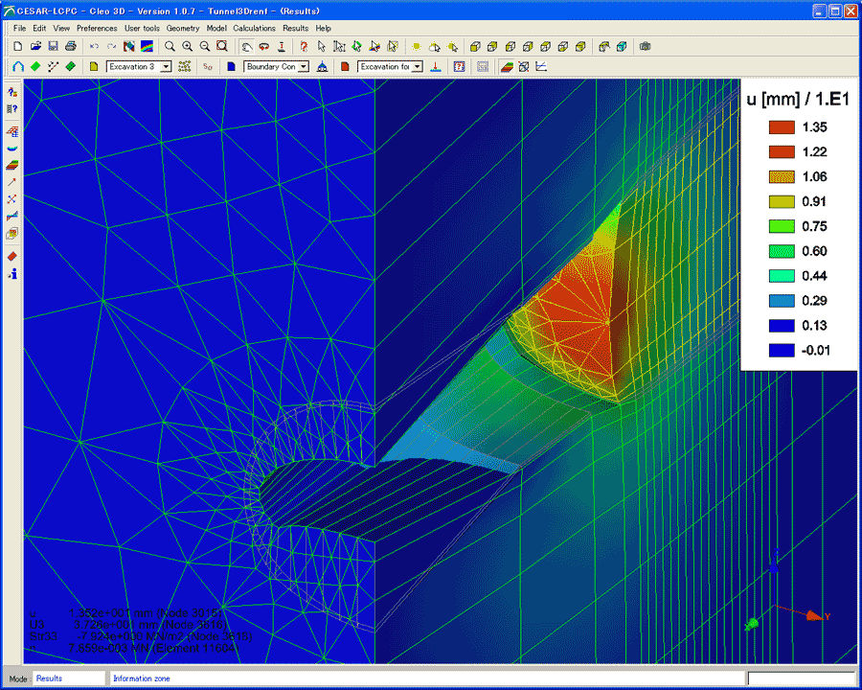
Task: Click the vectors arrow icon in sidebar
Action: (x=12, y=182)
